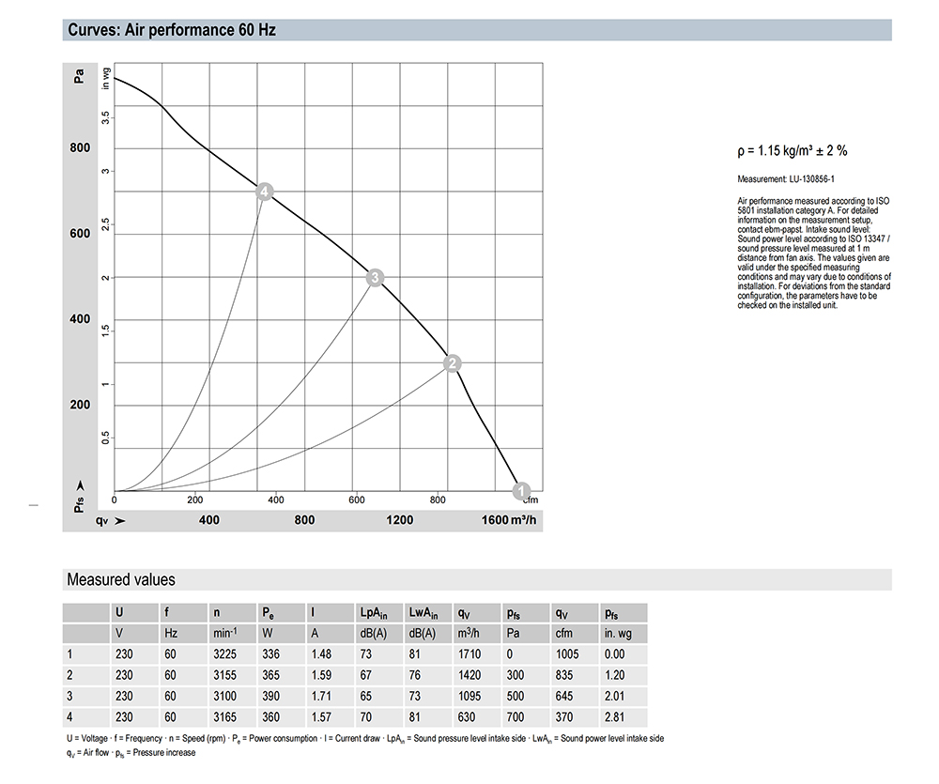Viewport: 939px width, 784px height.
Task: Click the 1600 m³/h axis label
Action: (510, 520)
